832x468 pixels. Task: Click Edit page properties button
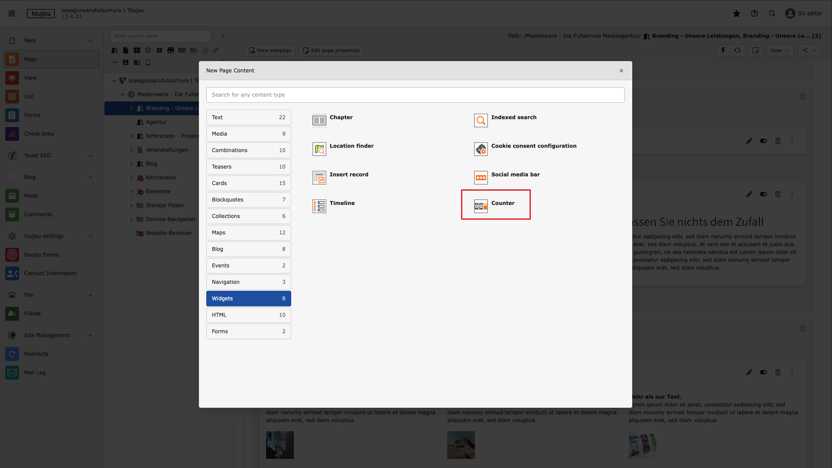(x=331, y=50)
